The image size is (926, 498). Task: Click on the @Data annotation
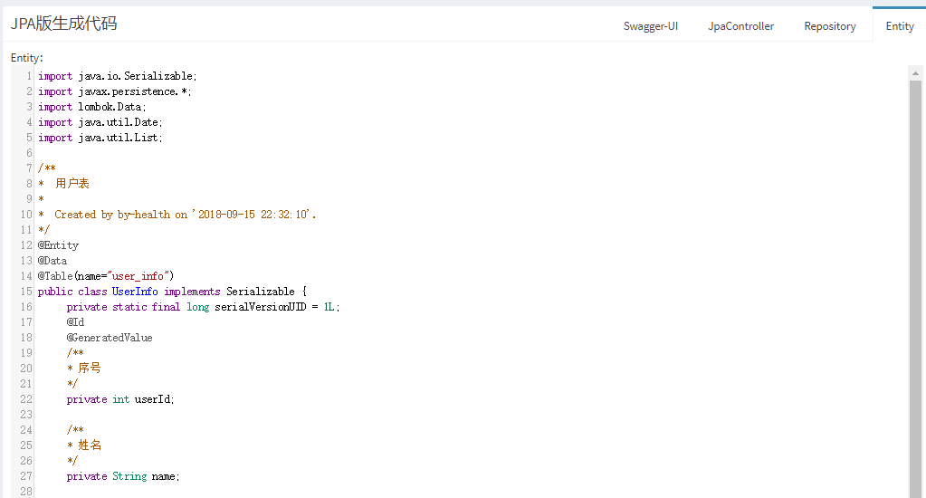[53, 261]
